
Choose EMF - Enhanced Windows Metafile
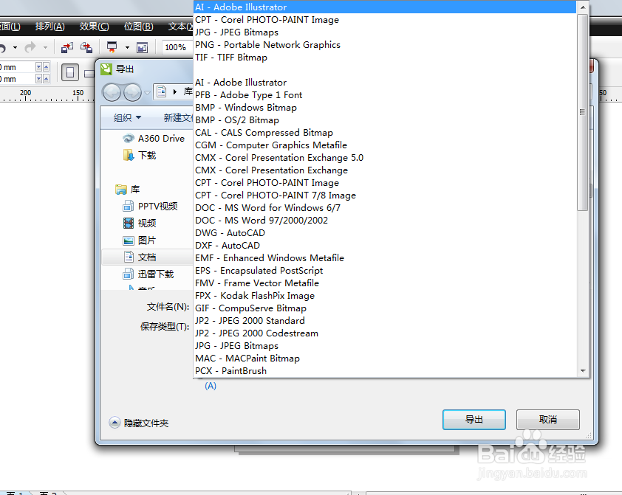point(384,258)
